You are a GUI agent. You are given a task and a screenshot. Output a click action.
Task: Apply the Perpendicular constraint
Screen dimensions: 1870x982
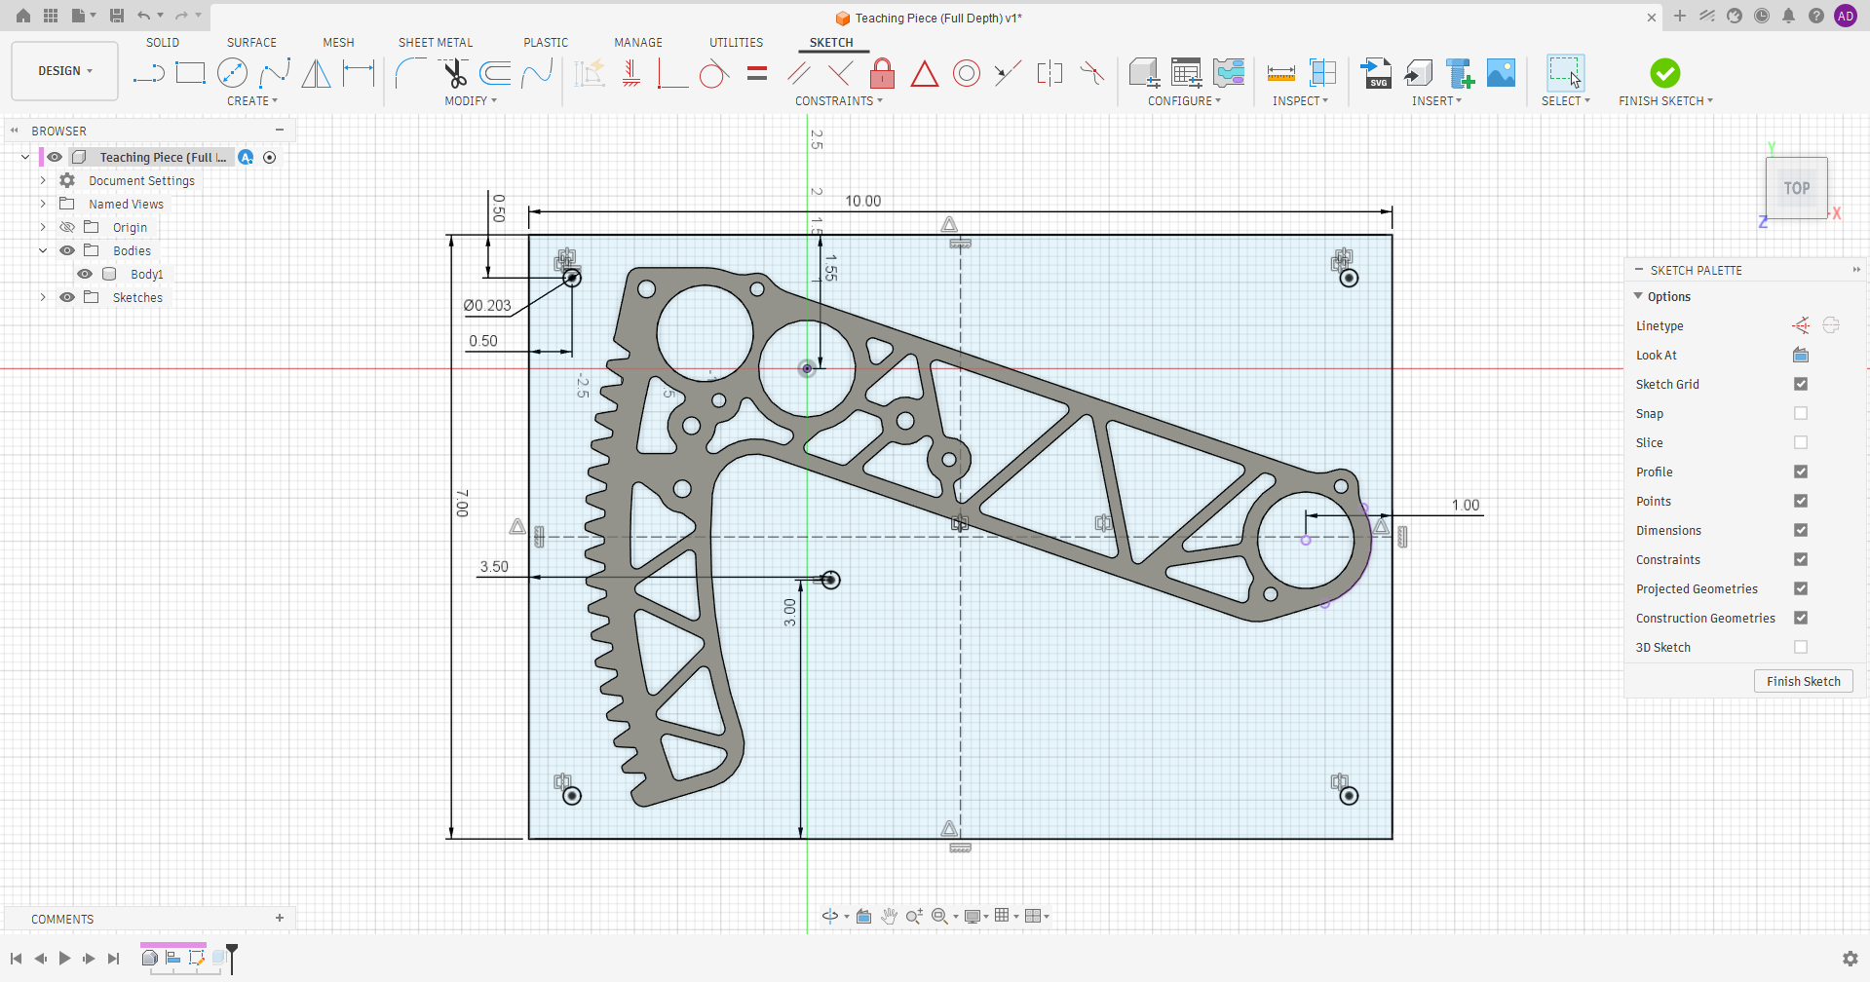pos(840,73)
